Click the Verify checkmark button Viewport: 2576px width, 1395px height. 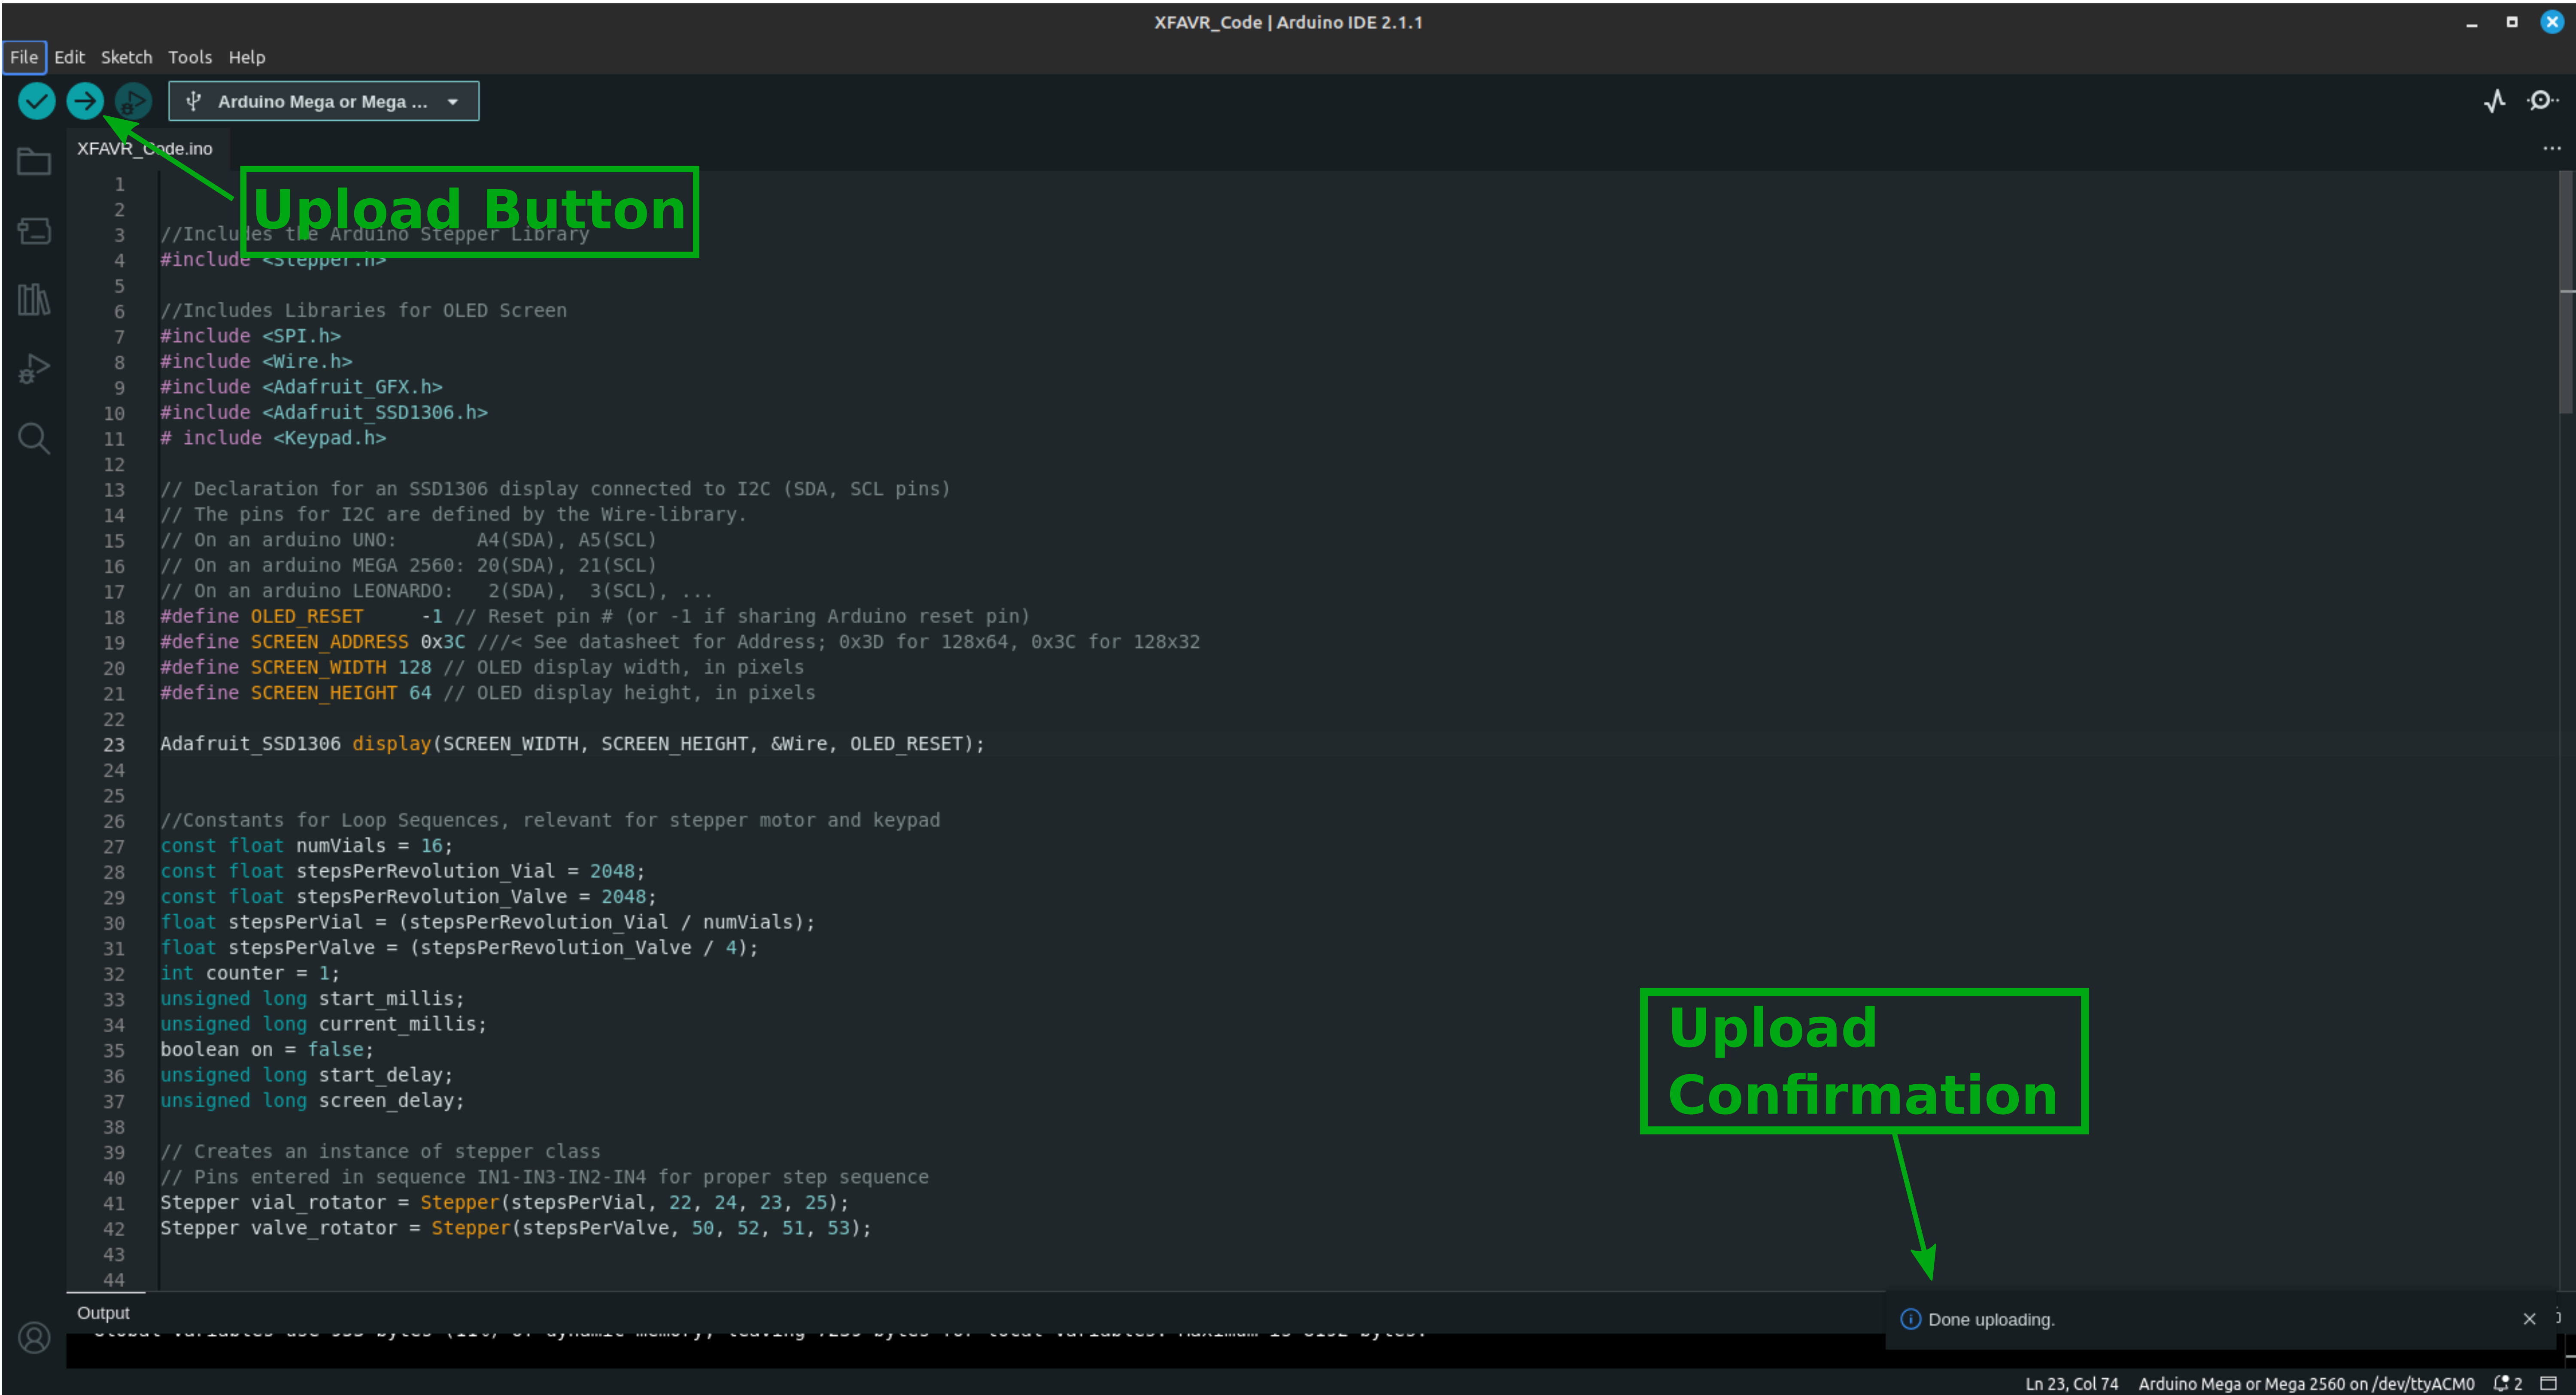point(37,101)
